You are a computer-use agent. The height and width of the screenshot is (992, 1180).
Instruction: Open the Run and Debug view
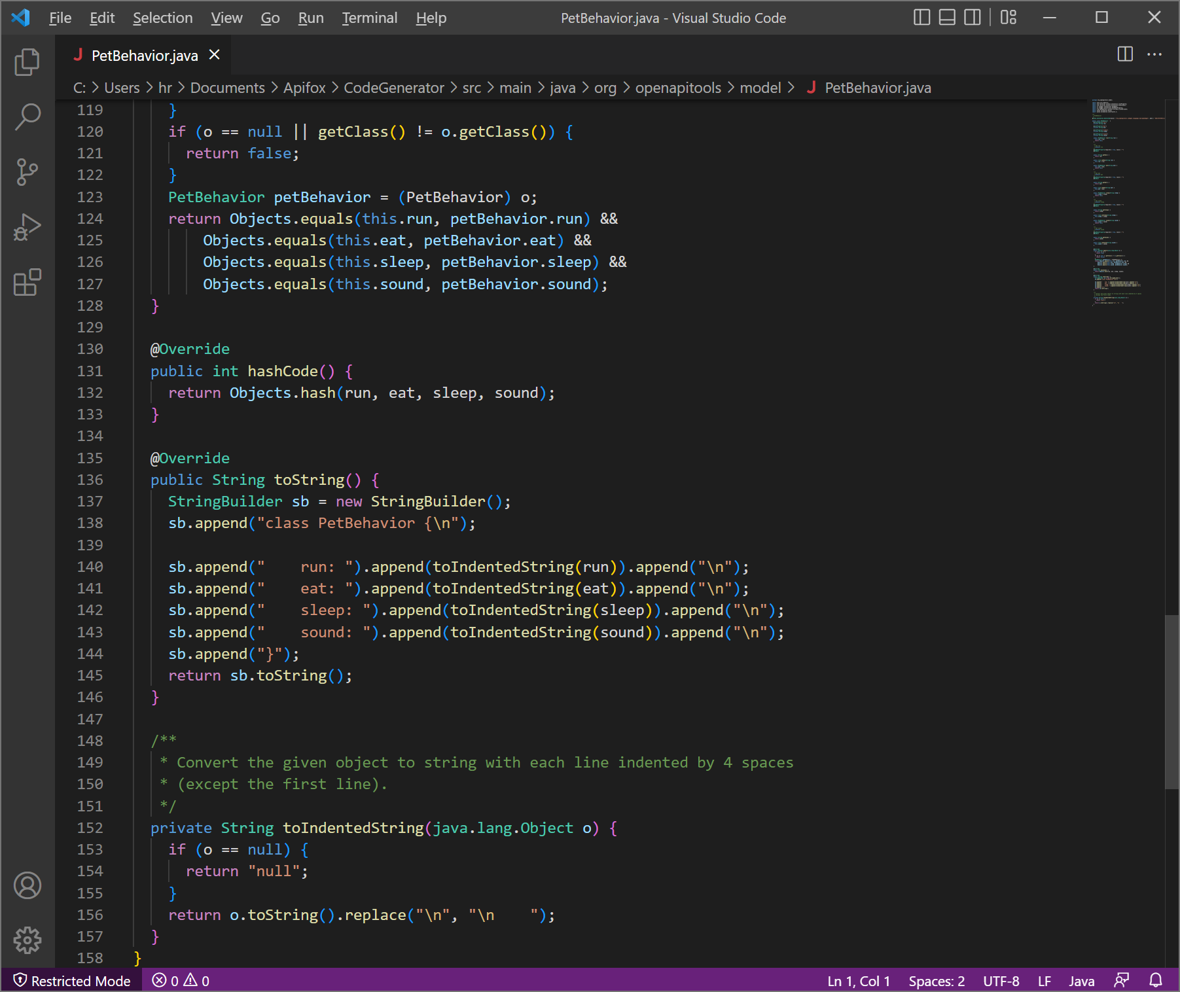[x=27, y=228]
